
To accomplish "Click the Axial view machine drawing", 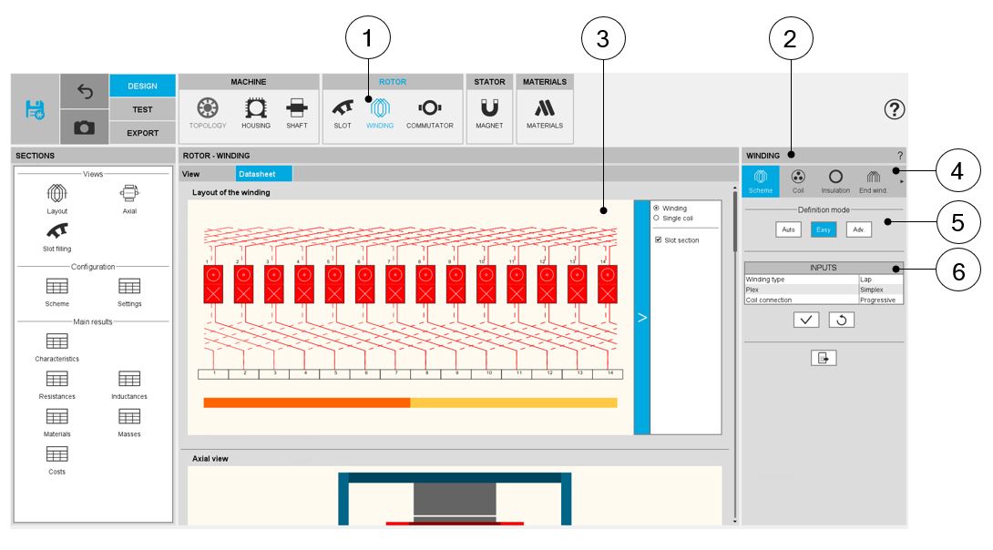I will point(455,498).
